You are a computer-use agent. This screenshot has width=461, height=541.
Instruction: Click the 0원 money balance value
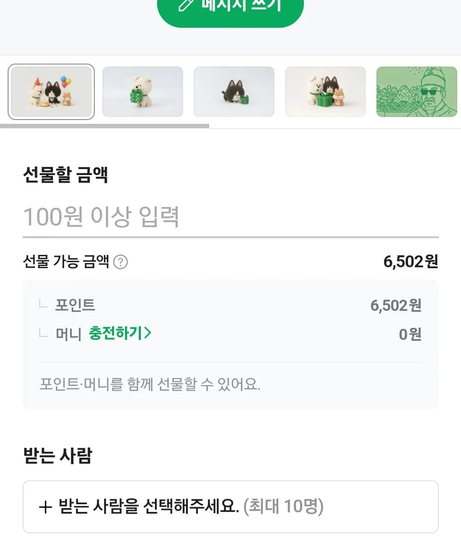[x=410, y=334]
